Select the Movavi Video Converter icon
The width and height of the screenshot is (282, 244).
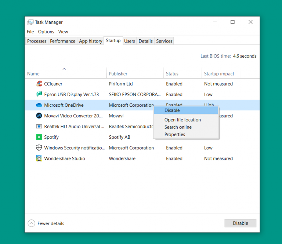39,116
